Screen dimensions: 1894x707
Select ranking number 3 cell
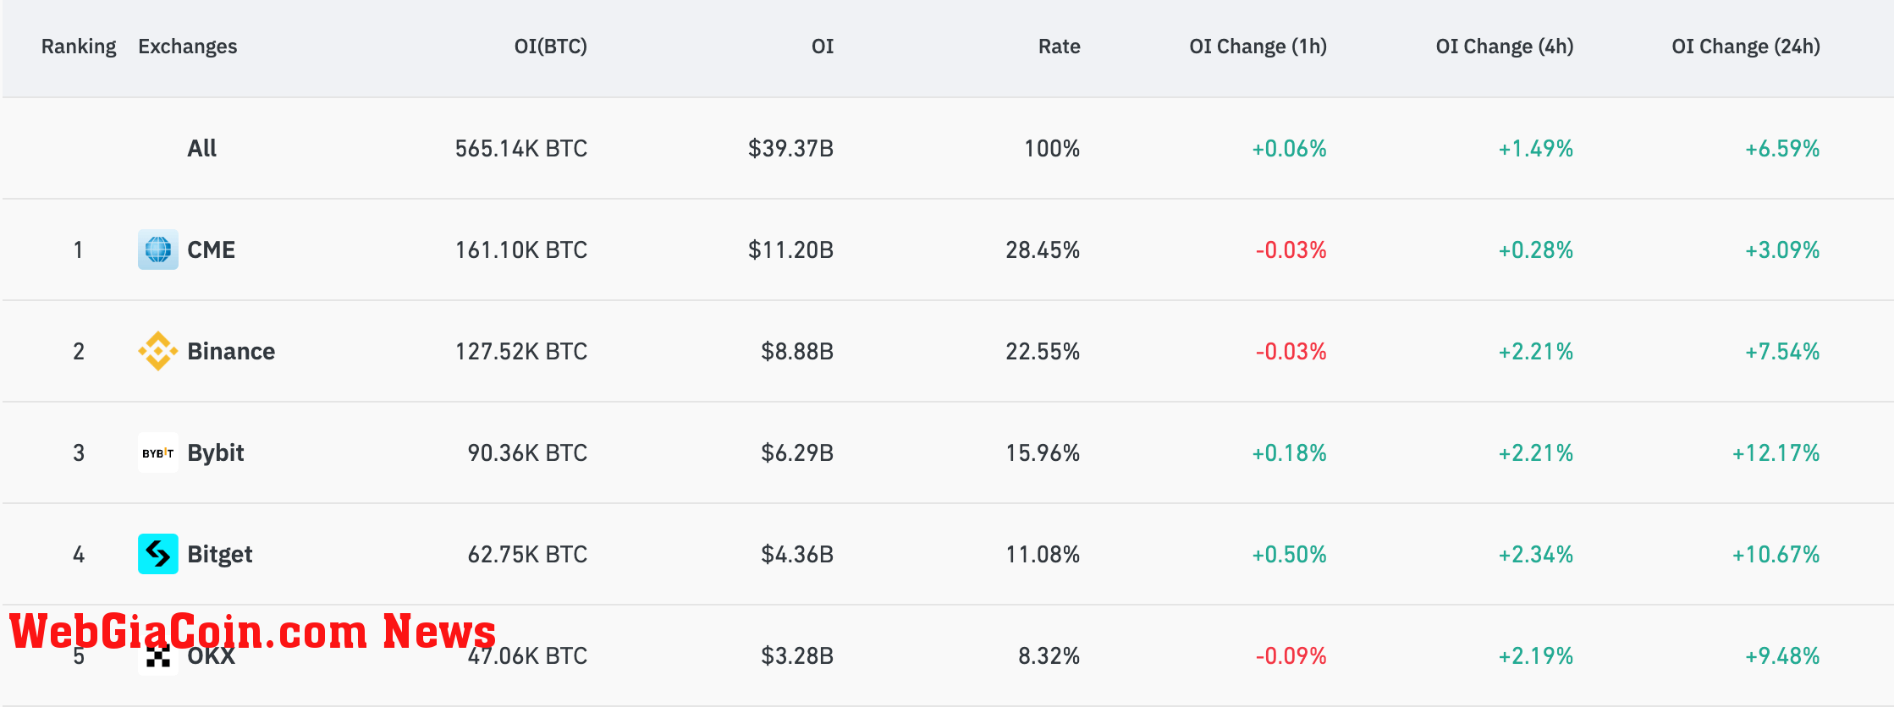(x=79, y=452)
